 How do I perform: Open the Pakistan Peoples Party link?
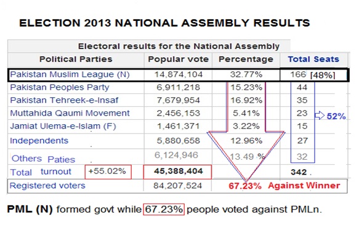(60, 87)
